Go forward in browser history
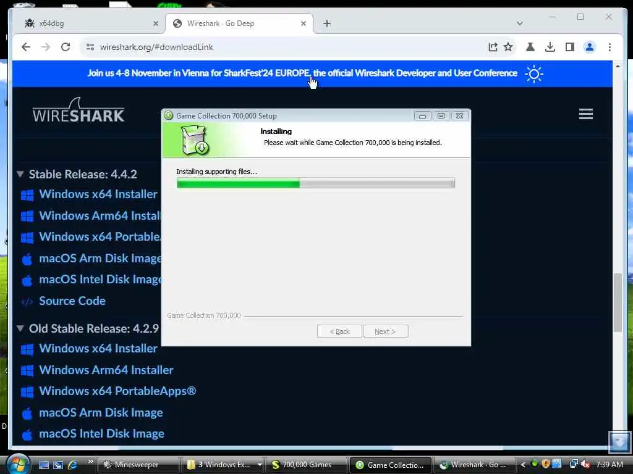The height and width of the screenshot is (474, 633). [46, 47]
